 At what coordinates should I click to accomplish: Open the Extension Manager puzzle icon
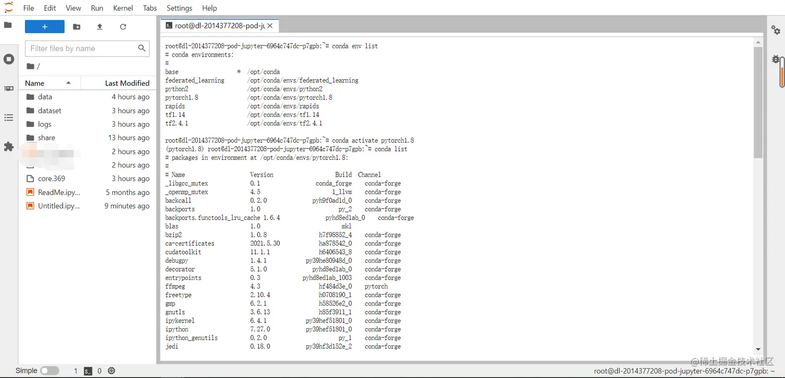tap(9, 147)
